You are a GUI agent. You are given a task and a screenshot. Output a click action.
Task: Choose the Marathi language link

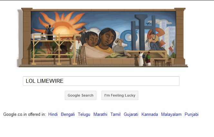coord(100,114)
